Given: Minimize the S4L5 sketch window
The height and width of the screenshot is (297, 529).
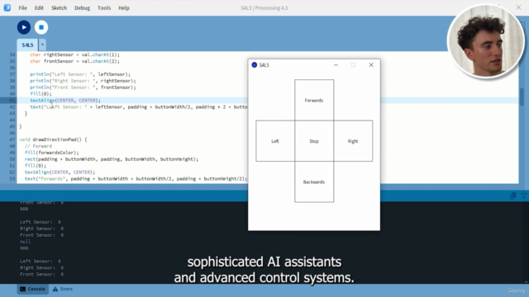Looking at the screenshot, I should (336, 65).
